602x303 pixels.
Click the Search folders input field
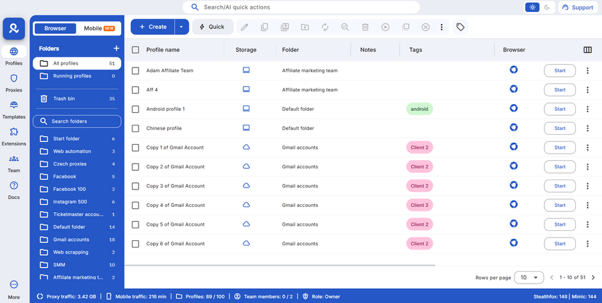(x=77, y=121)
